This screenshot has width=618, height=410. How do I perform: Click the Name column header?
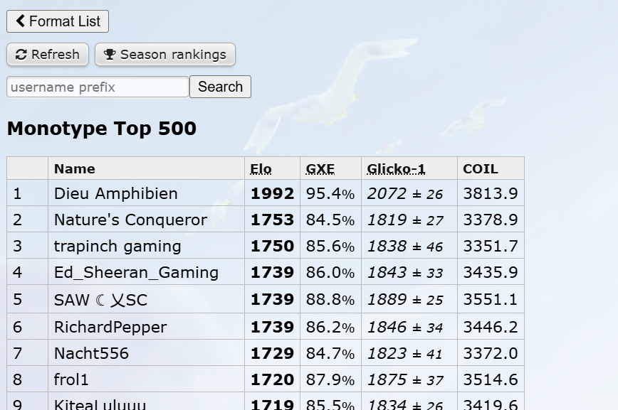(75, 169)
